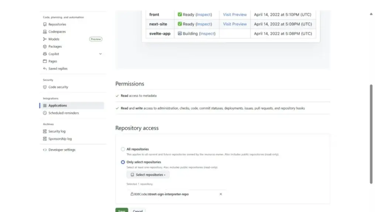Click the Saved replies arrow icon
Viewport: 378px width, 212px height.
(45, 68)
